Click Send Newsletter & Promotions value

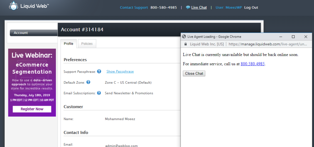click(129, 93)
